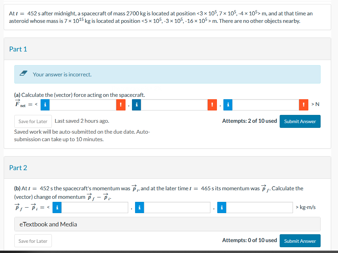Save Part 2 for Later
338x253 pixels.
(x=33, y=241)
